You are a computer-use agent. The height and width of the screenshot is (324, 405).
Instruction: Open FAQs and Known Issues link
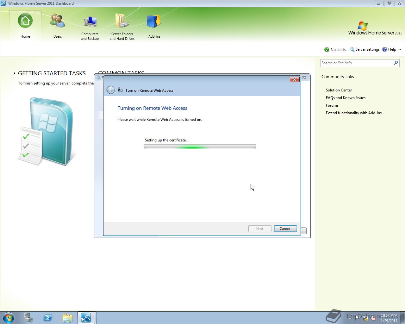tap(346, 98)
